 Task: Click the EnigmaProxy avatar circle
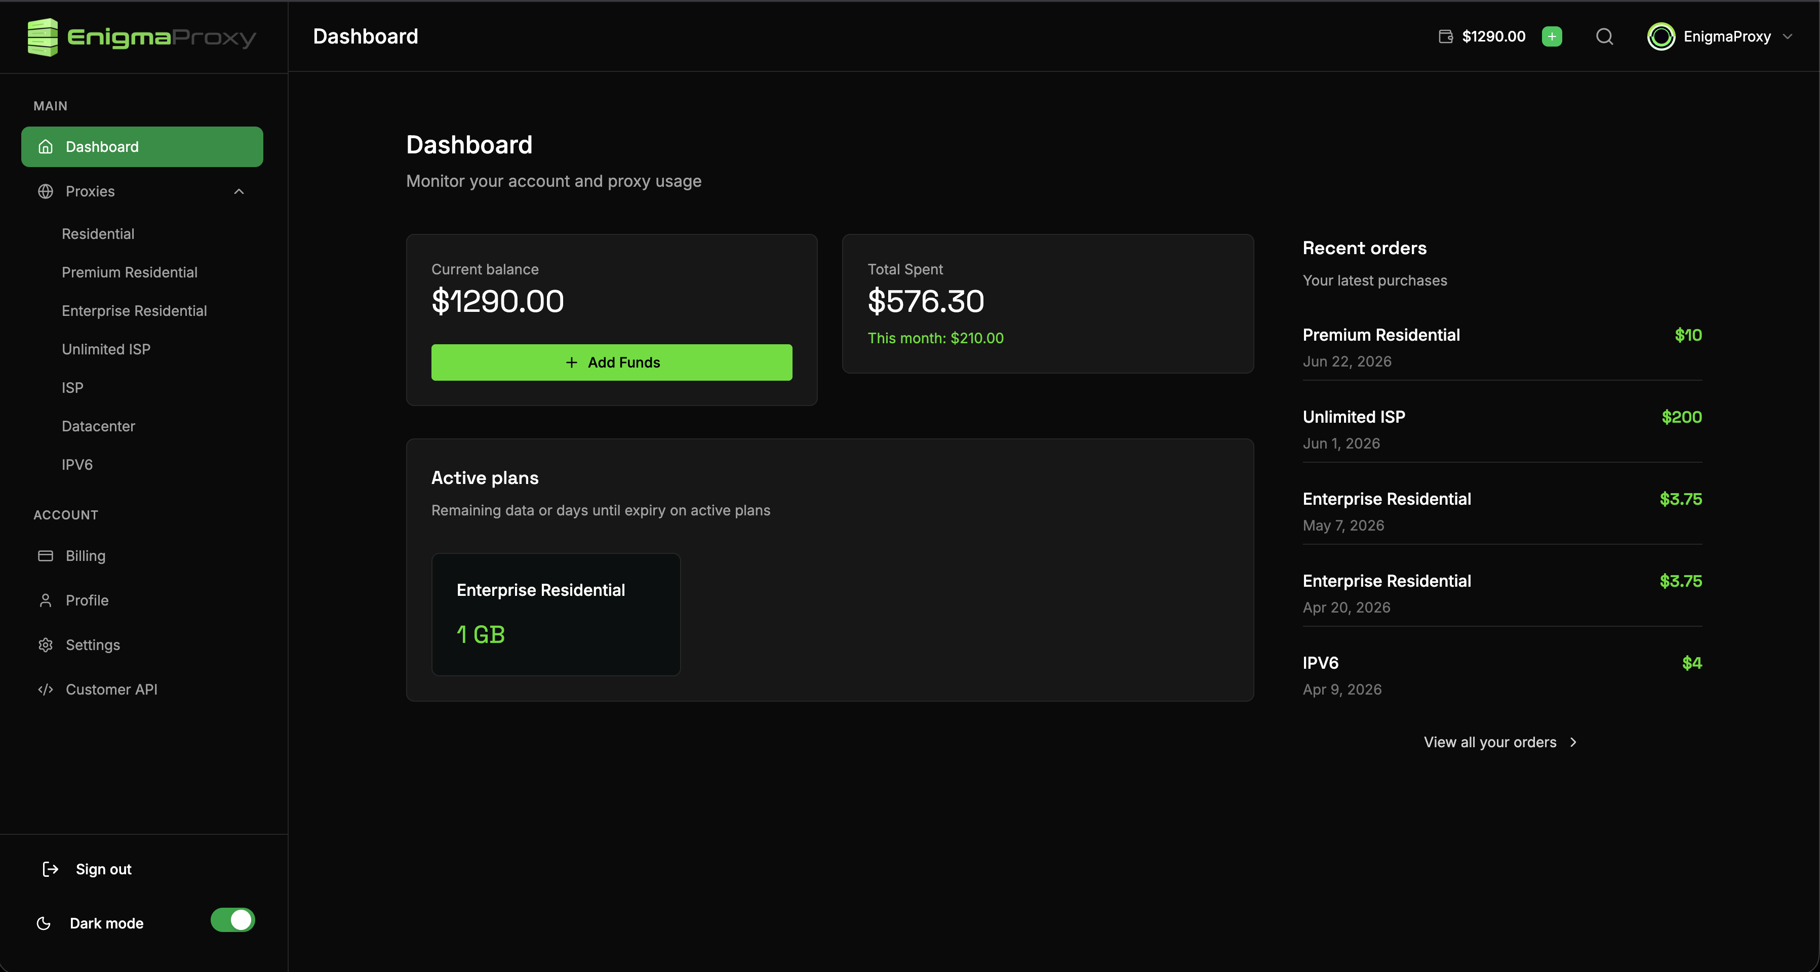pyautogui.click(x=1661, y=37)
